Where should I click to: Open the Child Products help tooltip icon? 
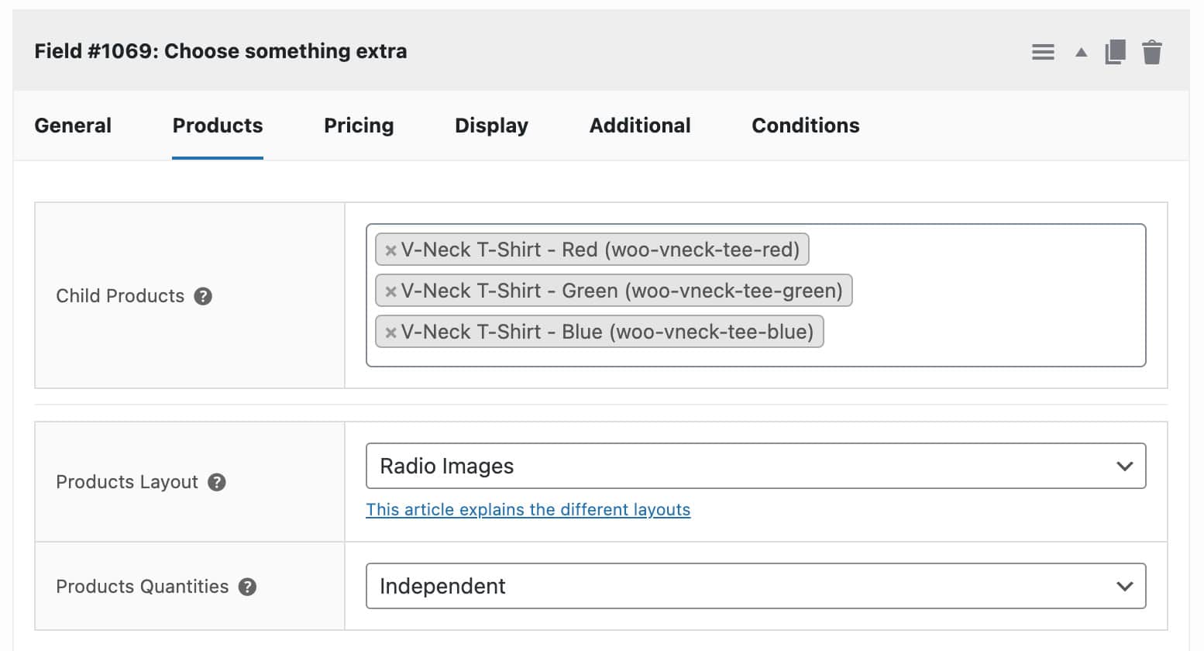click(202, 295)
